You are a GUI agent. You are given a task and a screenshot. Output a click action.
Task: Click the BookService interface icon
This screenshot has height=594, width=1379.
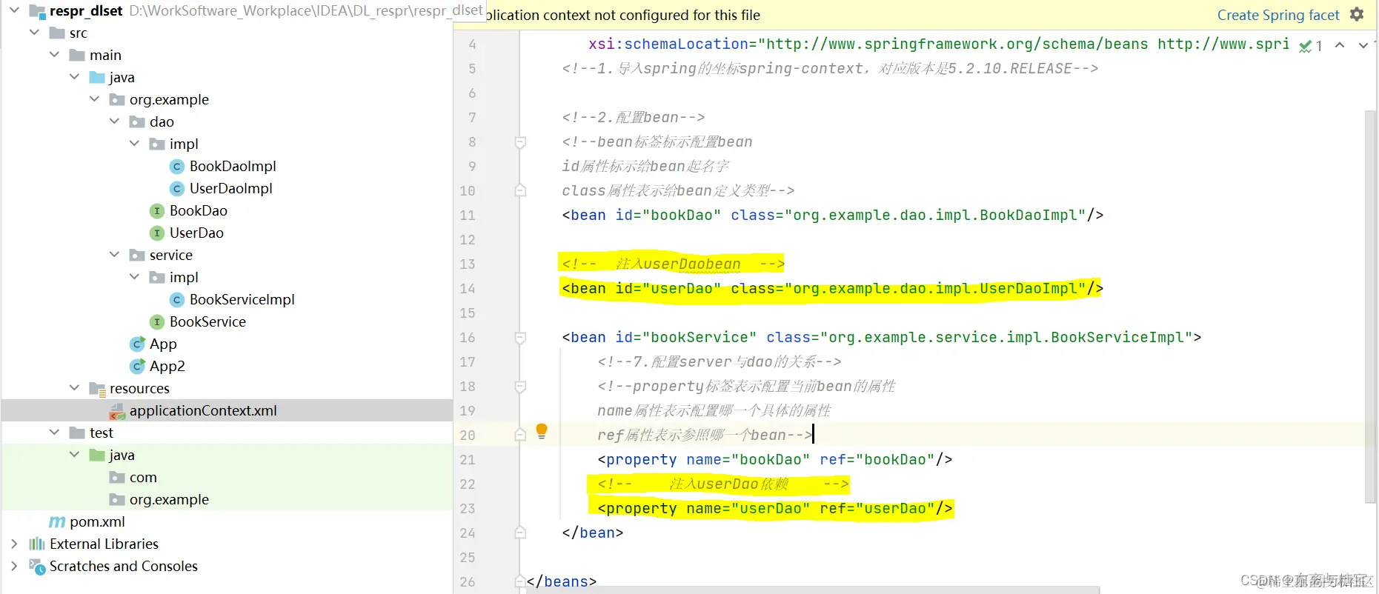click(x=156, y=322)
